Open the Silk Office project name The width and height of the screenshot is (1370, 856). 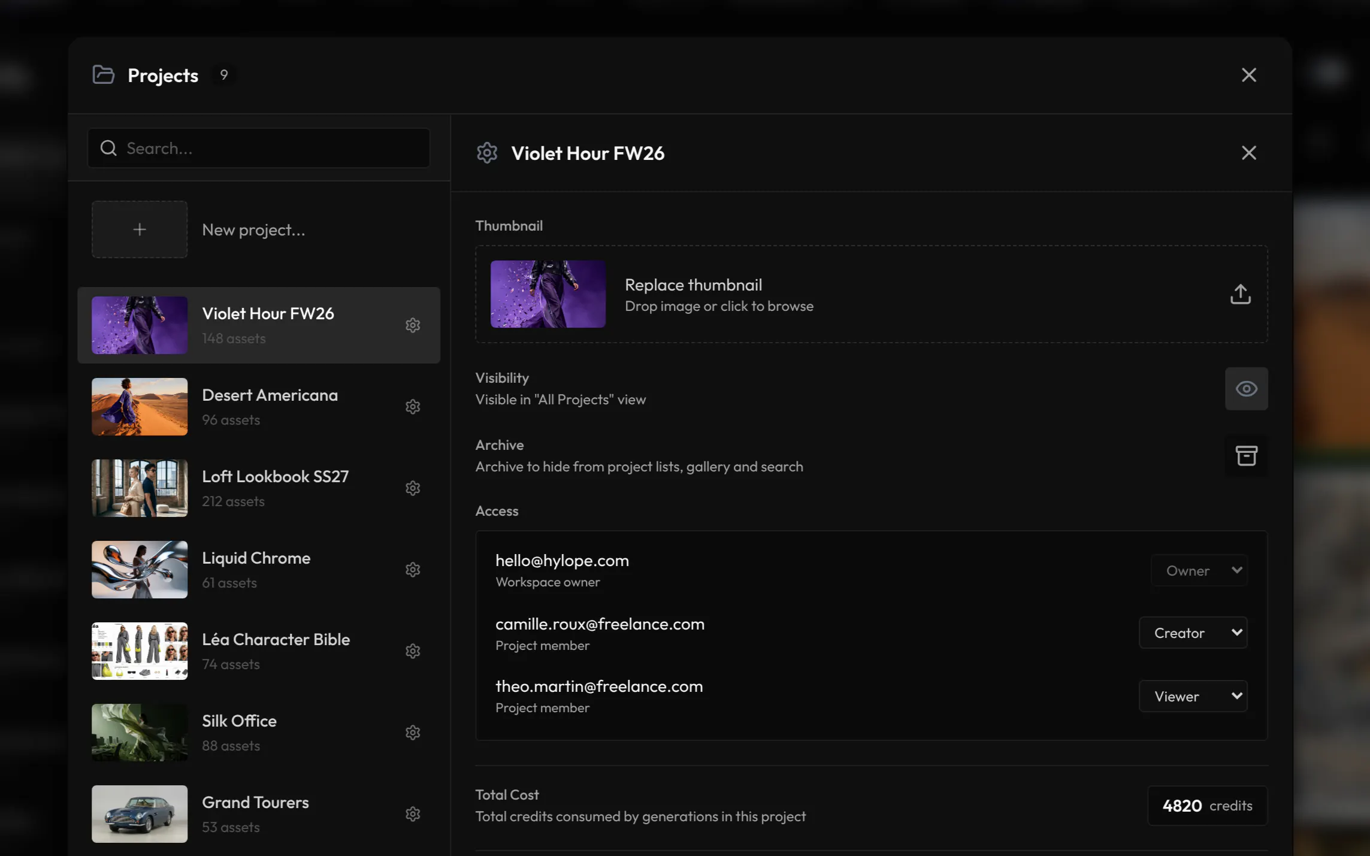pyautogui.click(x=239, y=721)
